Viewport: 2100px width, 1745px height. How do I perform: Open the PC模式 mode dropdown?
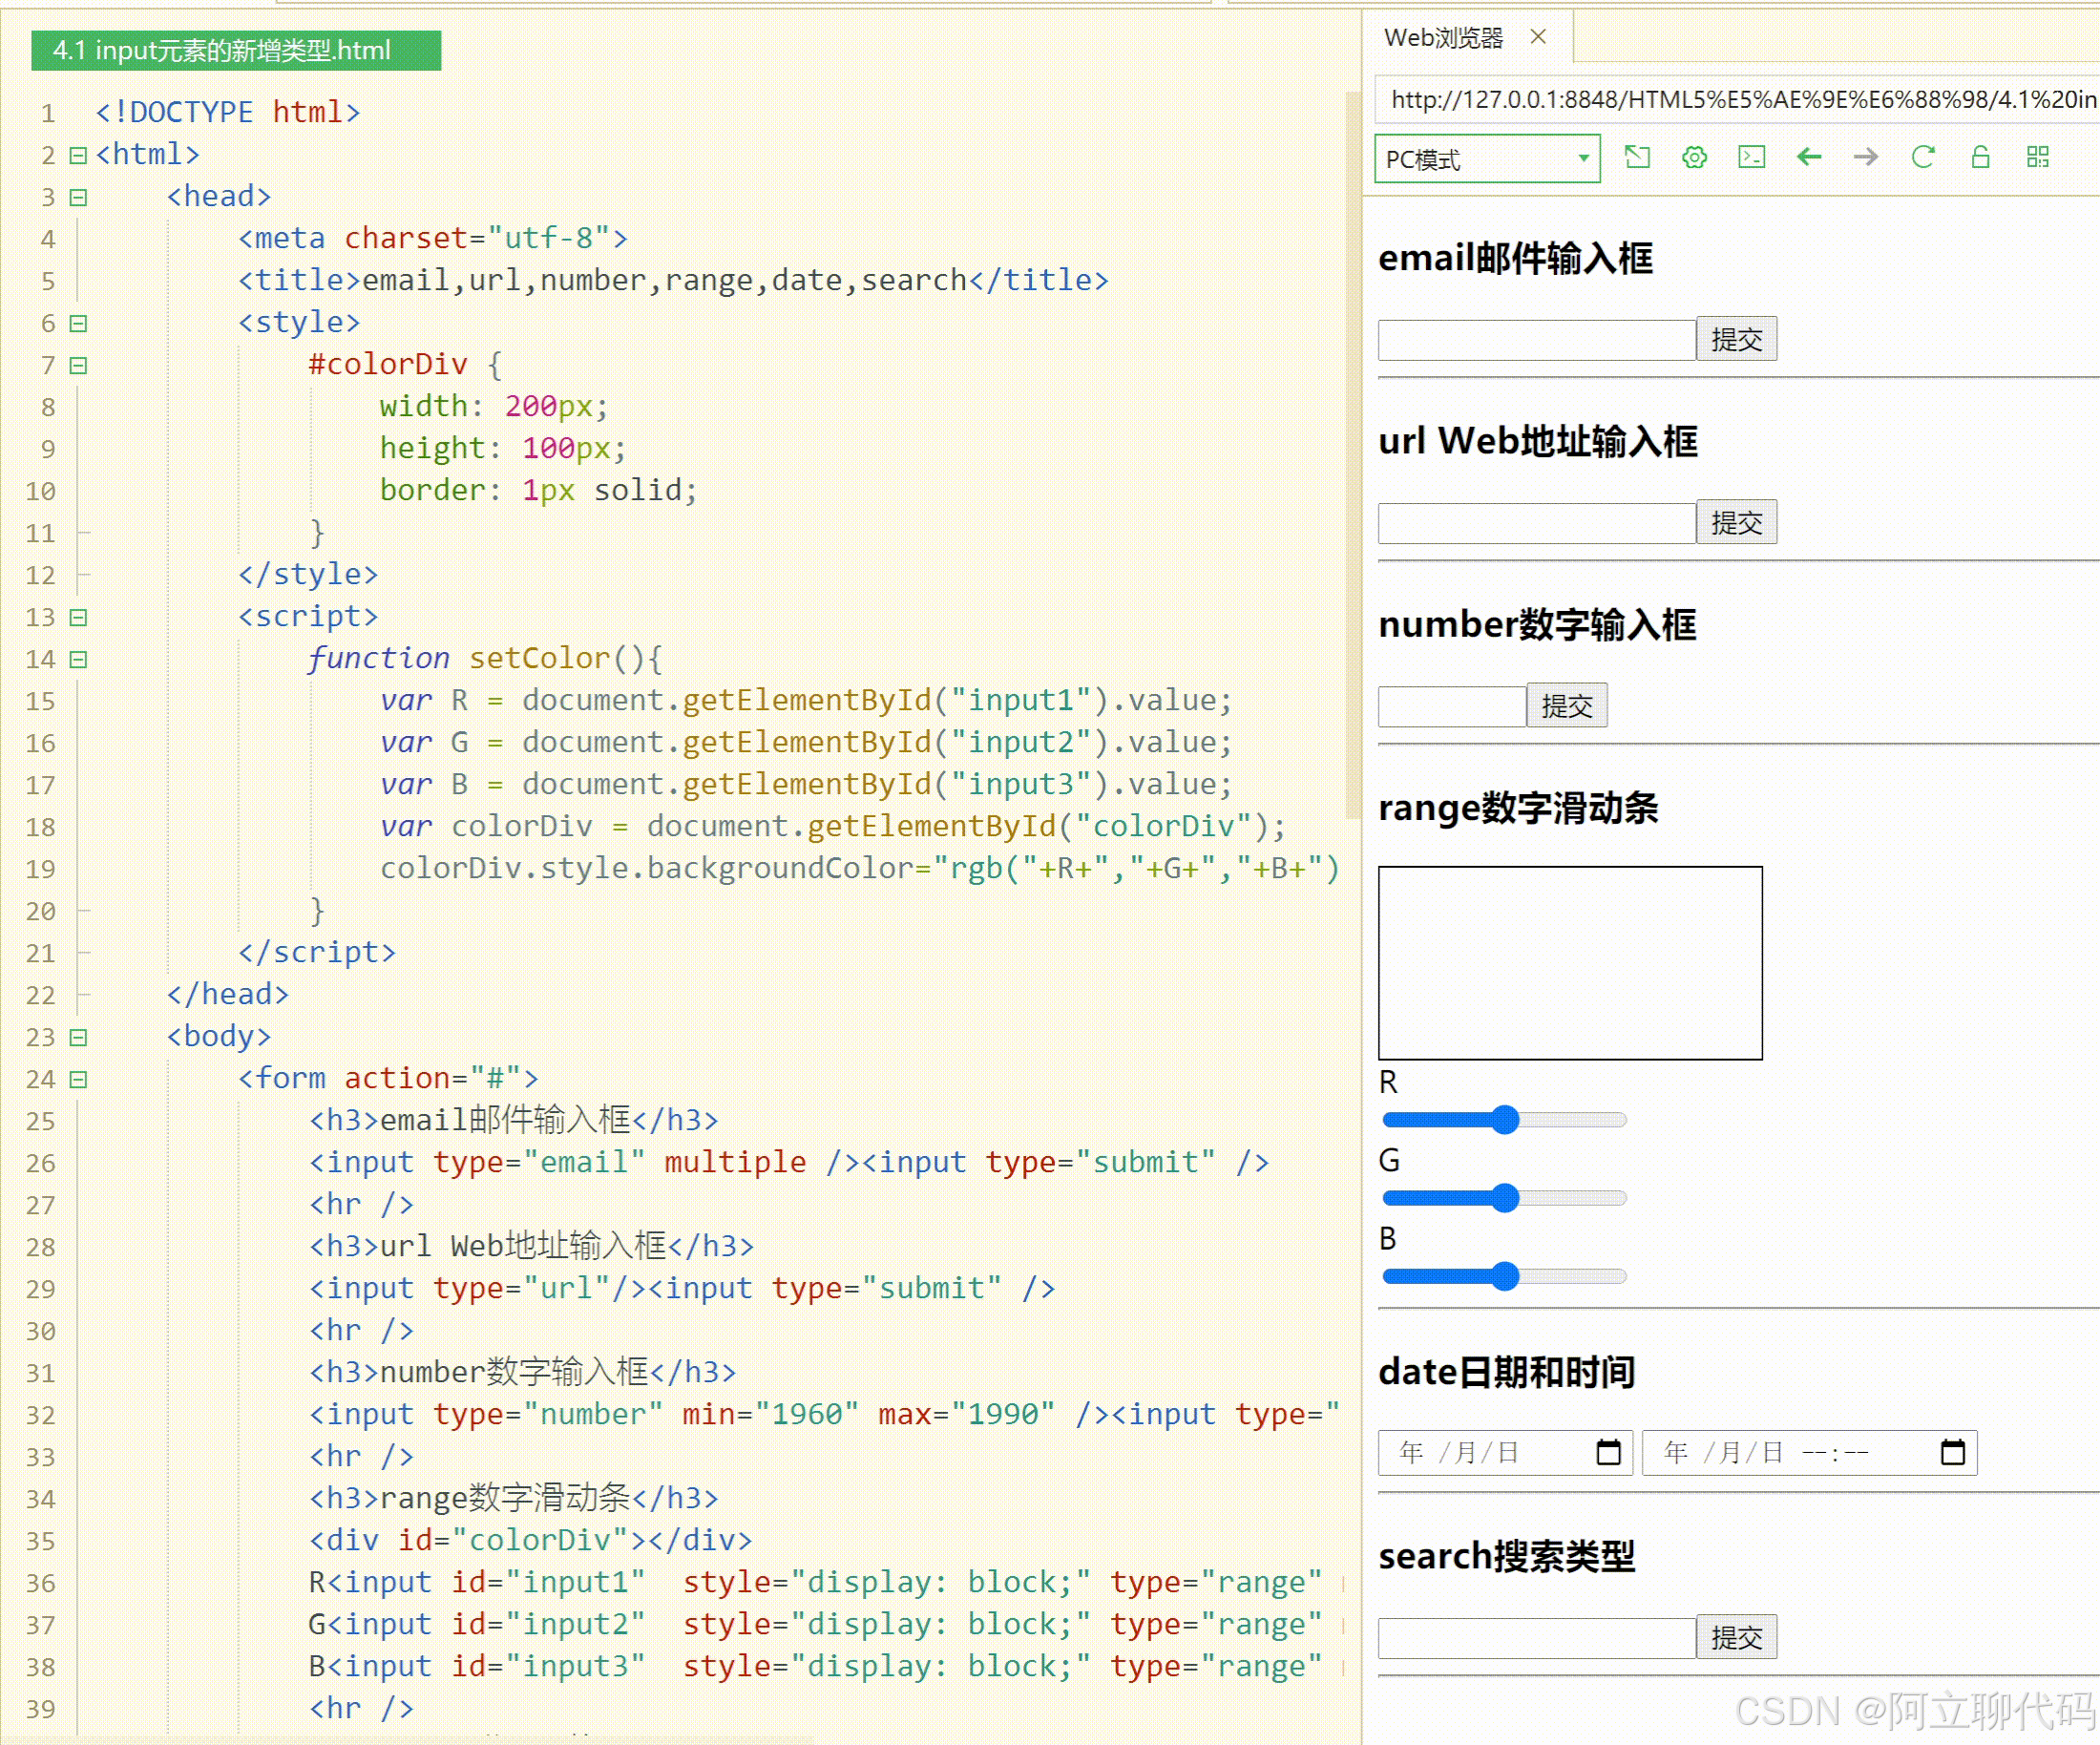[x=1486, y=159]
